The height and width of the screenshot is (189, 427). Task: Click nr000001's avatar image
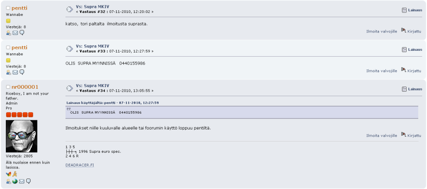click(x=22, y=136)
